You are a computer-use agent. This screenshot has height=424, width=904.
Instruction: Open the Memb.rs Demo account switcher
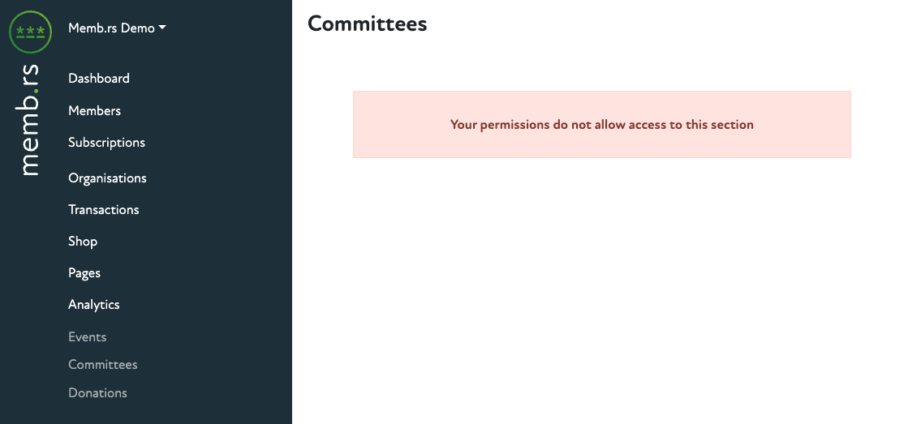[112, 28]
